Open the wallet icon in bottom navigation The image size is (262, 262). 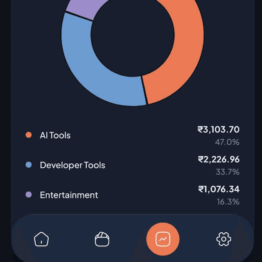pos(102,239)
